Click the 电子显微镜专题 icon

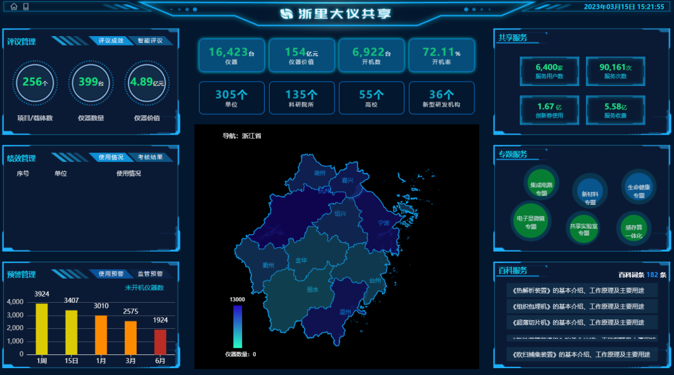530,222
